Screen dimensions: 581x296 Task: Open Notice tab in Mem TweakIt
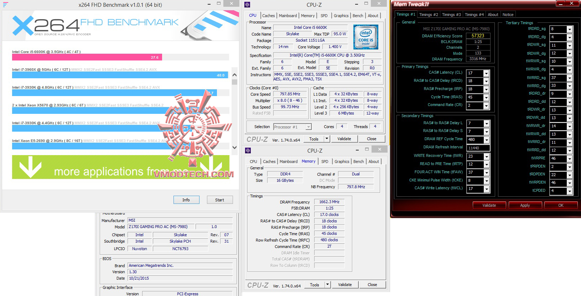point(508,15)
